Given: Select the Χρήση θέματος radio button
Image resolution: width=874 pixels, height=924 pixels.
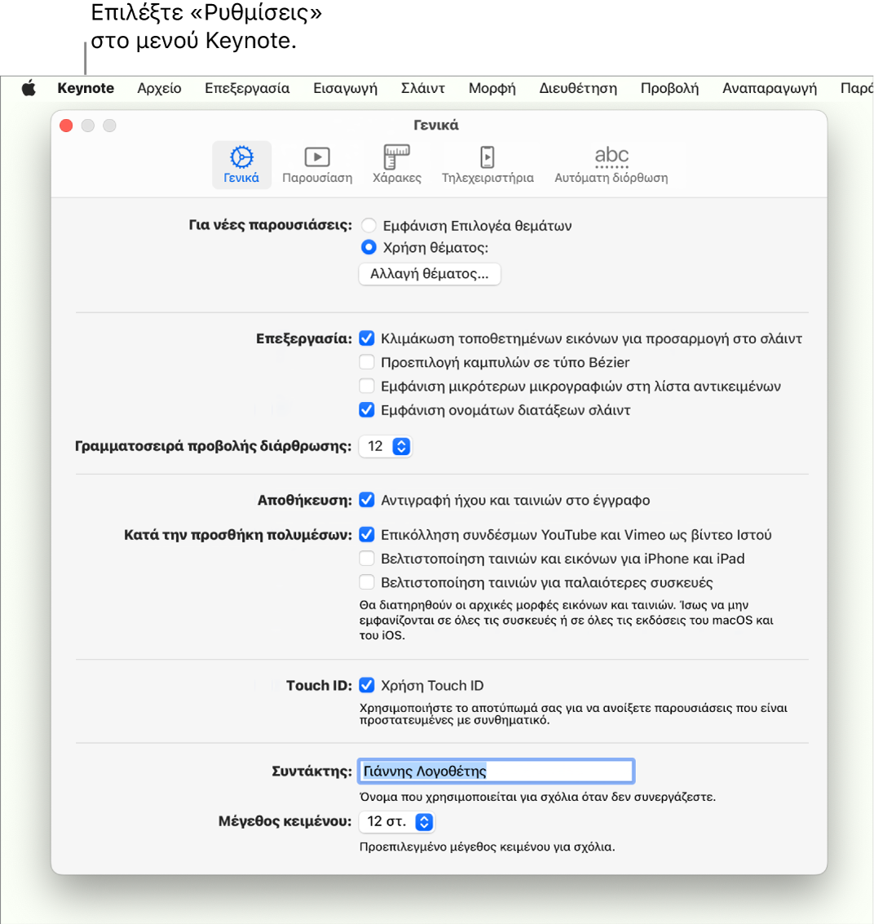Looking at the screenshot, I should click(x=369, y=247).
